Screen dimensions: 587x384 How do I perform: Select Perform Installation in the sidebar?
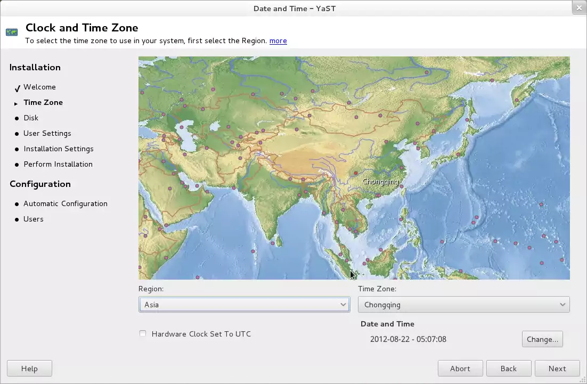point(58,164)
